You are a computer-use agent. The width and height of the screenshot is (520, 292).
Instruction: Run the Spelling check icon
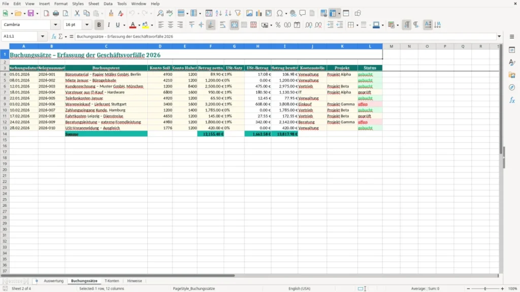pos(170,13)
